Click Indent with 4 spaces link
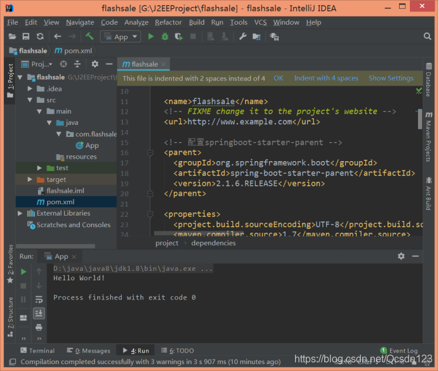 coord(326,78)
